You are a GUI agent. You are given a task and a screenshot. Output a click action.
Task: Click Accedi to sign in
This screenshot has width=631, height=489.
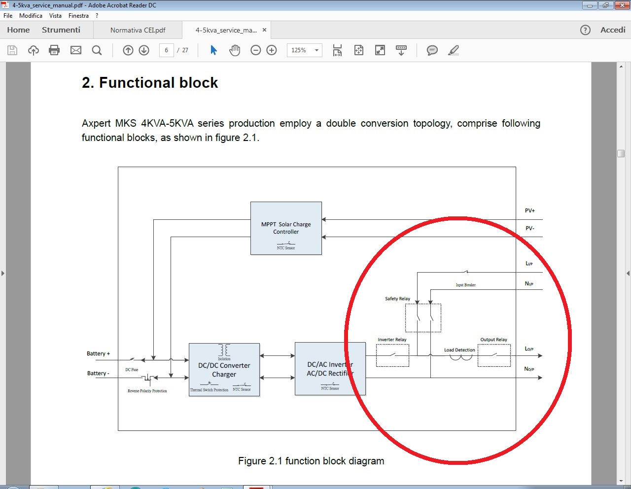pos(613,30)
